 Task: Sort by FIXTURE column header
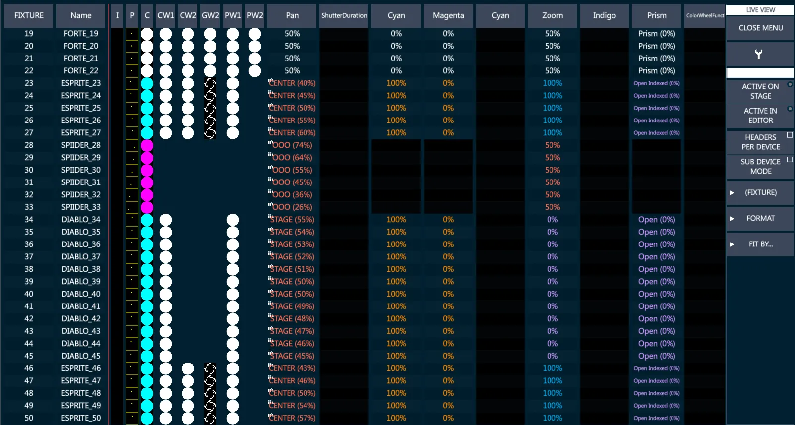pos(29,15)
